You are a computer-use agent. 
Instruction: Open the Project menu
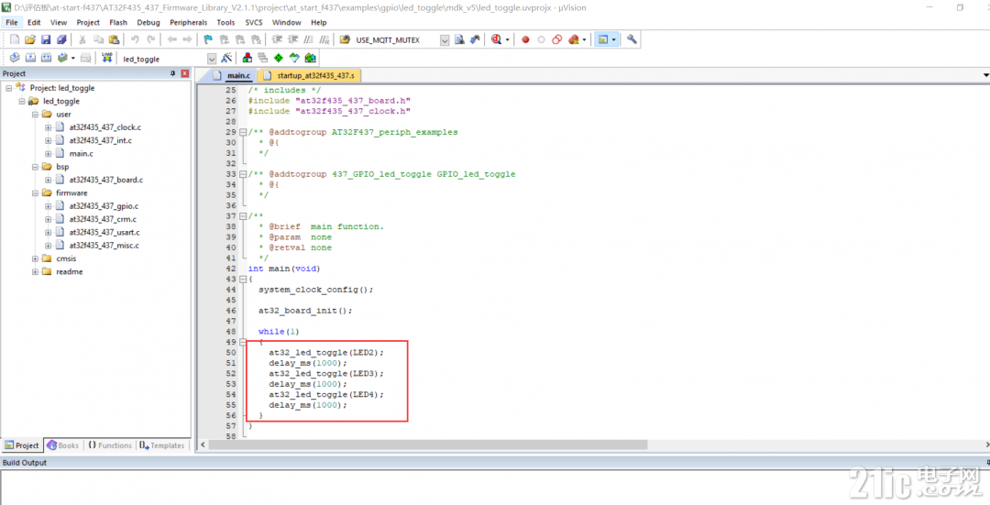click(88, 22)
